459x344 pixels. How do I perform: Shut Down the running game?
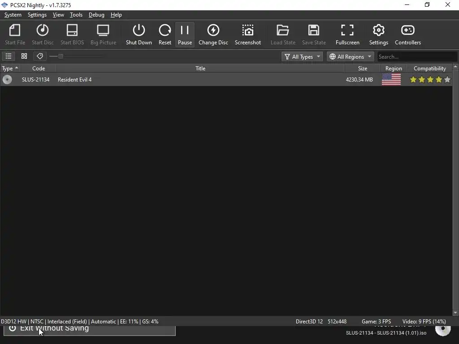(x=139, y=34)
